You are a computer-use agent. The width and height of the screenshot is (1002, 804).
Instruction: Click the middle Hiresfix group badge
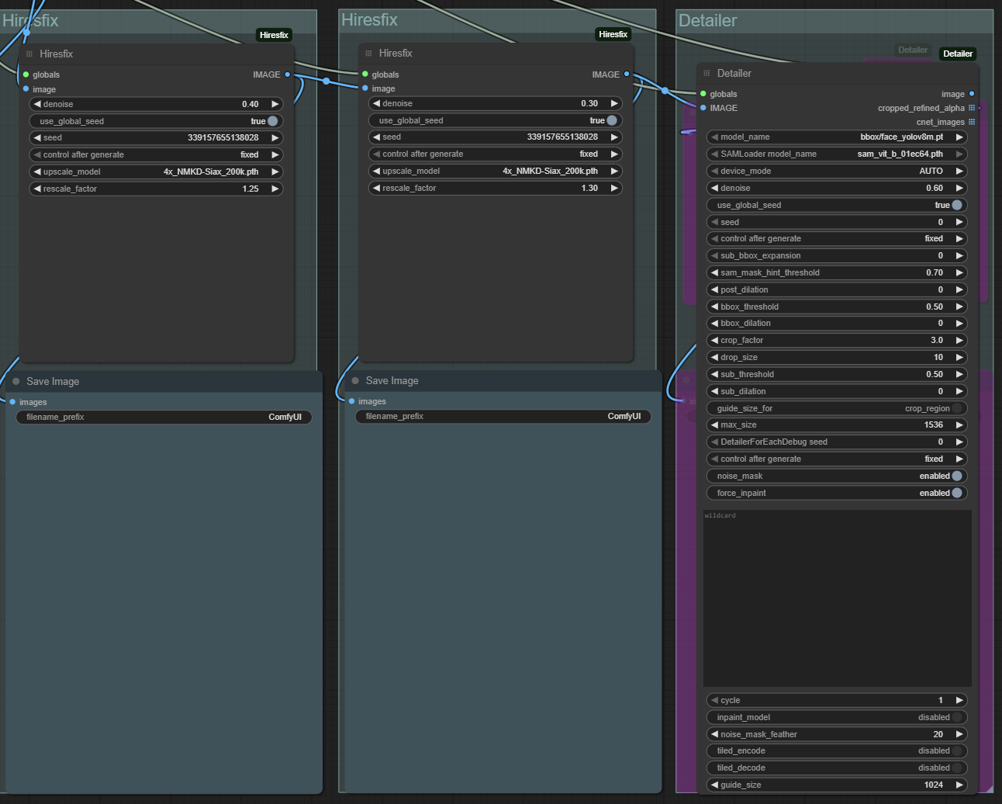tap(613, 34)
